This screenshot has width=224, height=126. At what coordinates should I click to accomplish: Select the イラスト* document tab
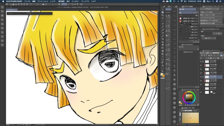[12, 10]
